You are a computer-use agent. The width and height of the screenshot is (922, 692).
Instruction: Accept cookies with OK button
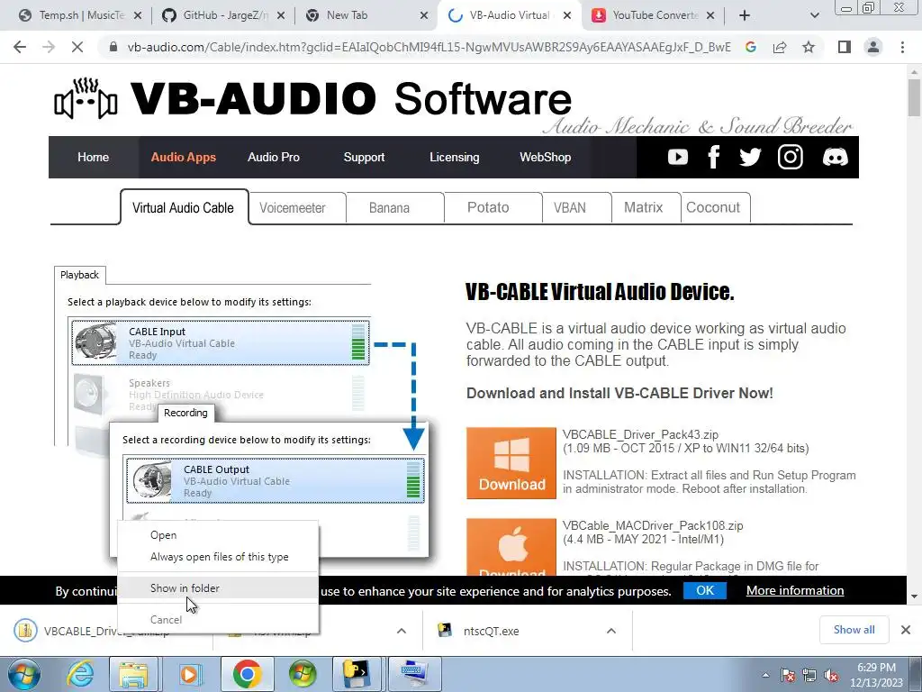coord(704,590)
